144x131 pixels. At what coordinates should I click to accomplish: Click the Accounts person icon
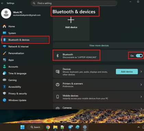(x=4, y=67)
